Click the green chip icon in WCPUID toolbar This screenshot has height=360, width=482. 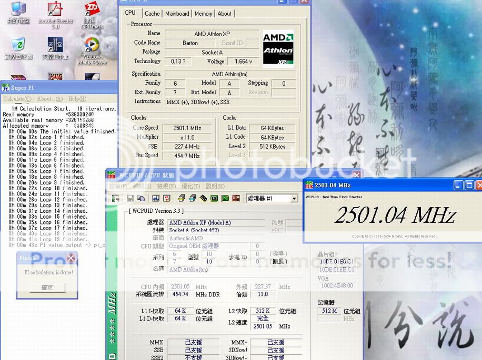(x=214, y=198)
